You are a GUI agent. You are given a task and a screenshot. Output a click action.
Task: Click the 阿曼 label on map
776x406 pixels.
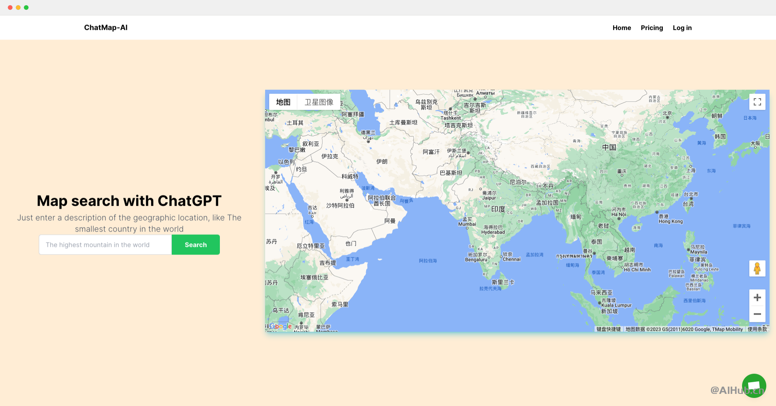pos(390,221)
